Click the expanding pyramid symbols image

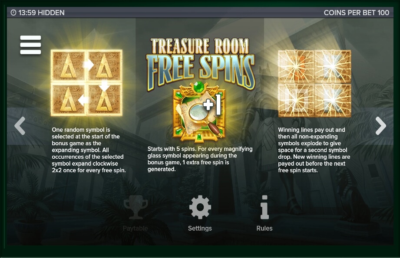(x=86, y=83)
